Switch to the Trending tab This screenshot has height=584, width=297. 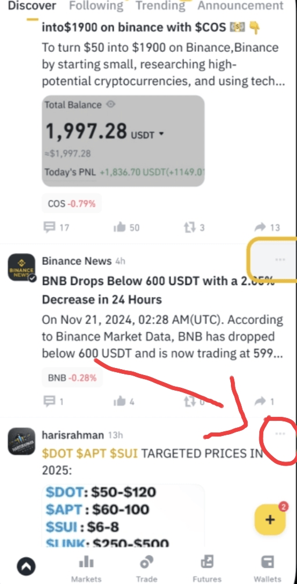tap(161, 6)
